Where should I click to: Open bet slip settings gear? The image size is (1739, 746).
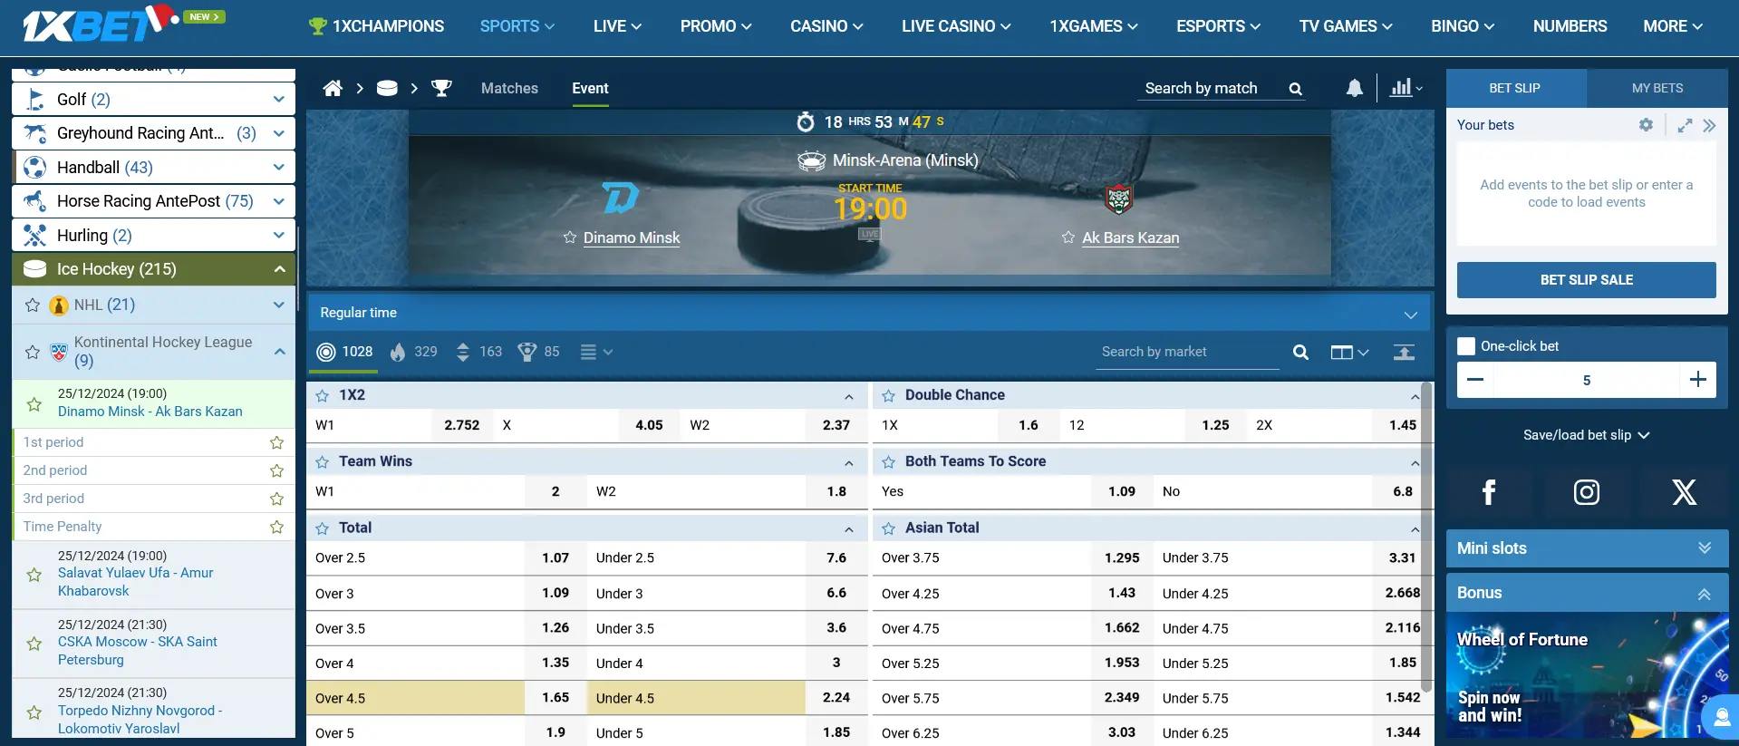pos(1646,125)
